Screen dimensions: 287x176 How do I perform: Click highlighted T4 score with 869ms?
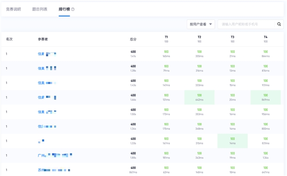265,97
